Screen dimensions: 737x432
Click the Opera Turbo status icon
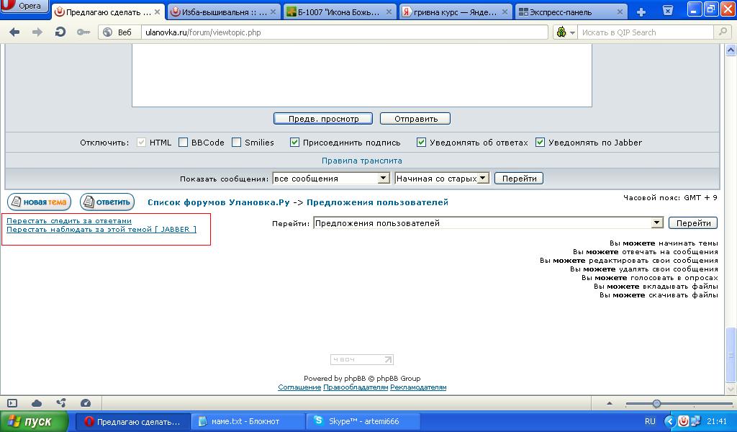[86, 404]
